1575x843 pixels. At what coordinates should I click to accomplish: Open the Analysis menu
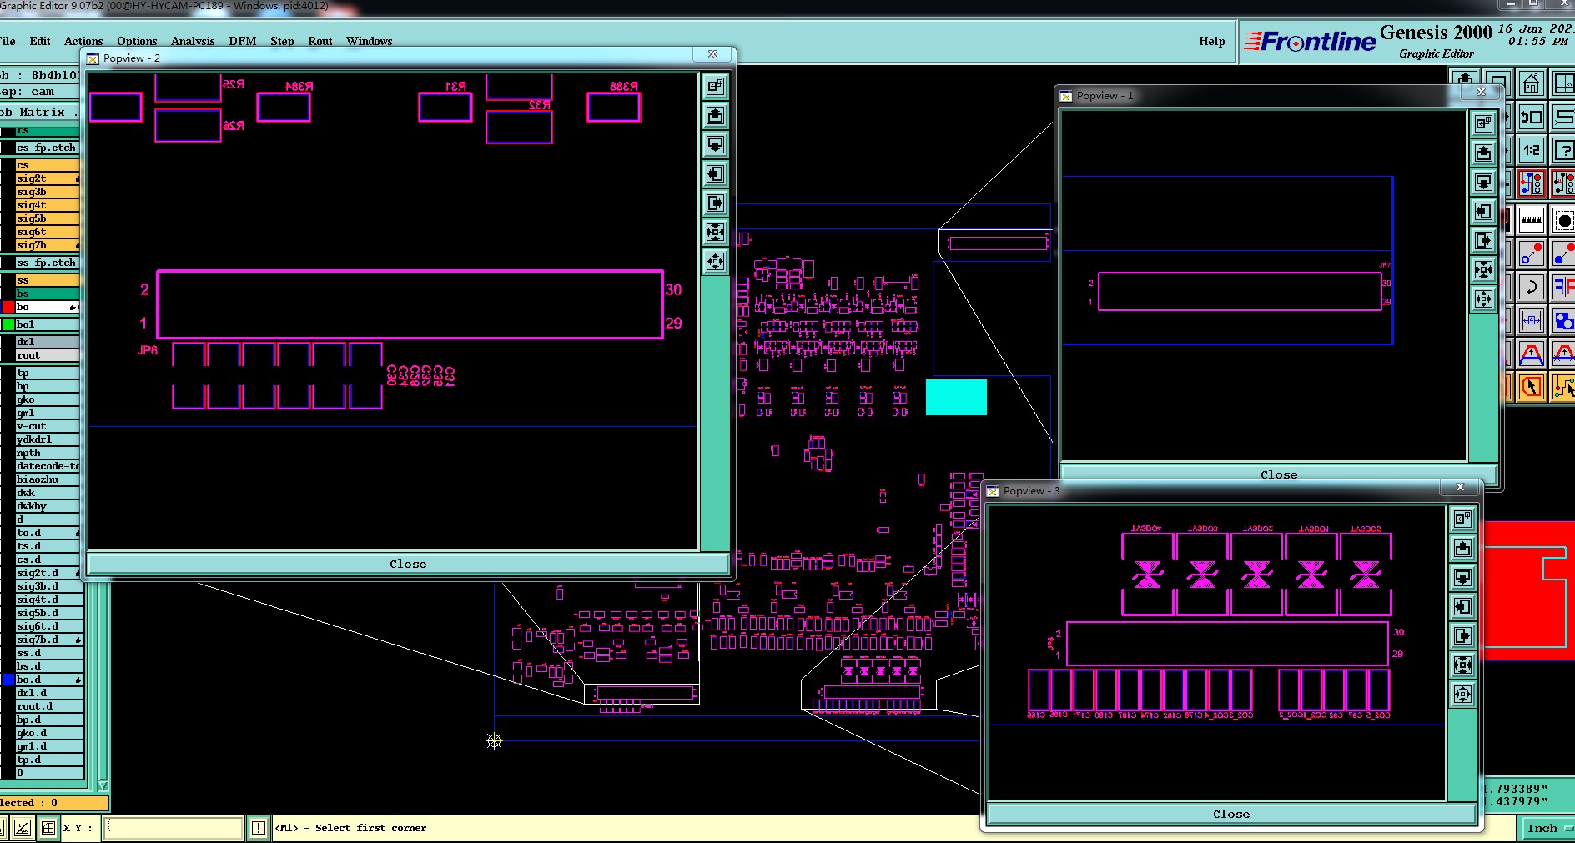[x=193, y=41]
